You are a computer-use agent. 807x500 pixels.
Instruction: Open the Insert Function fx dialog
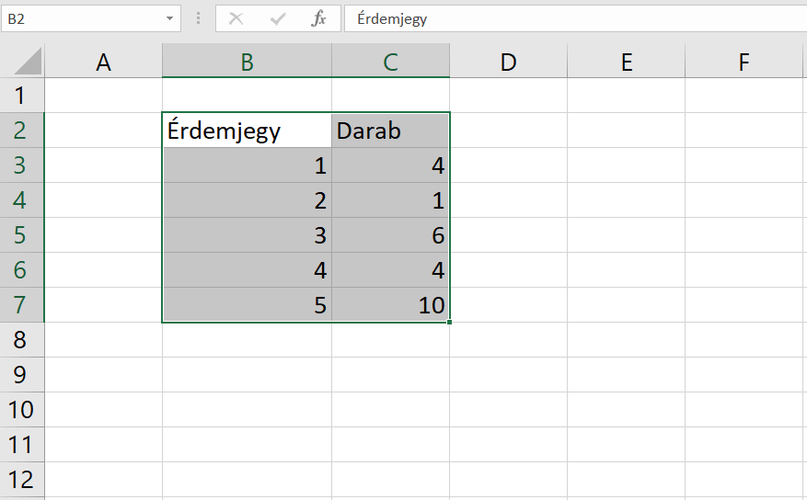[x=318, y=18]
